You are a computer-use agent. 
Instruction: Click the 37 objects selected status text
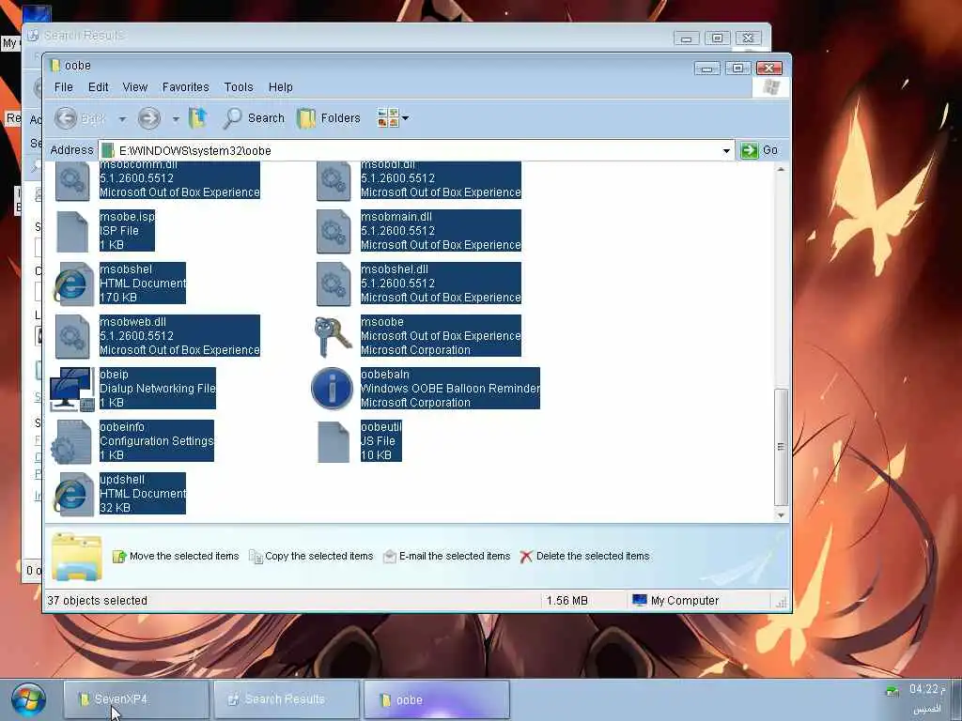[x=97, y=601]
